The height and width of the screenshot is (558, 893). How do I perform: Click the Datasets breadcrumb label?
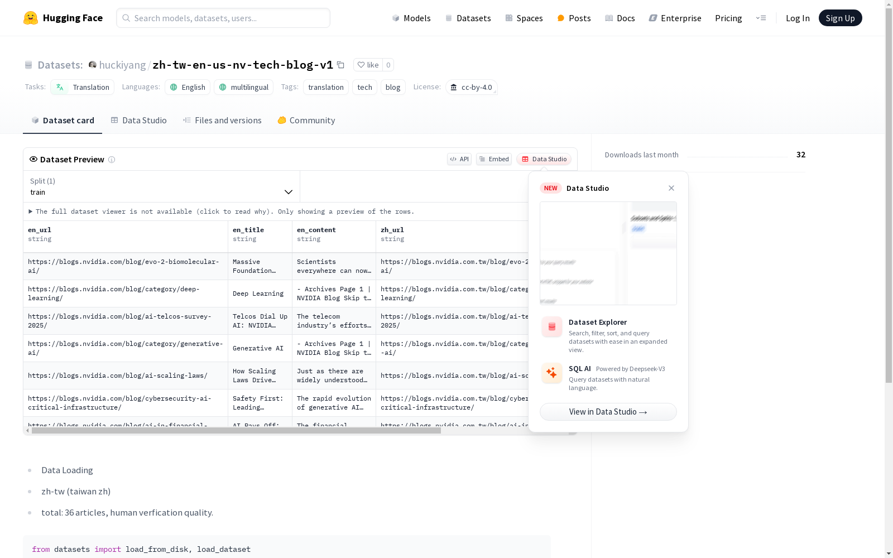(60, 65)
